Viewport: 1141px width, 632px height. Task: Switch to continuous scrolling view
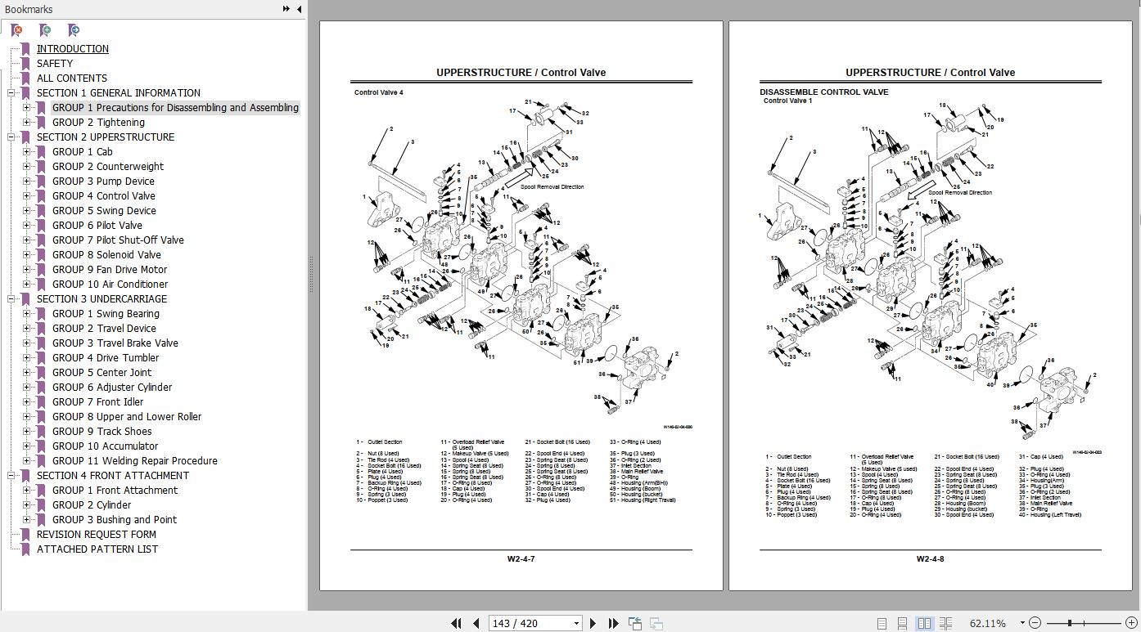(902, 623)
